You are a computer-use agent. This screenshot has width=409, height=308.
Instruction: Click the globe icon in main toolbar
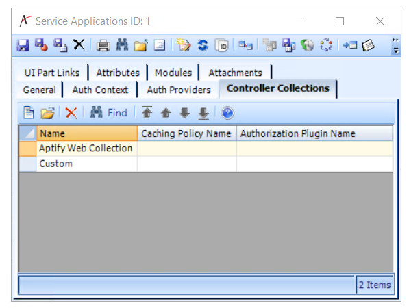(x=308, y=45)
